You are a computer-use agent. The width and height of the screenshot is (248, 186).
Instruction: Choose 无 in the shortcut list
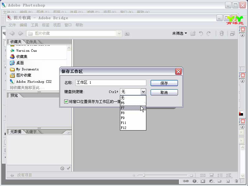(133, 98)
